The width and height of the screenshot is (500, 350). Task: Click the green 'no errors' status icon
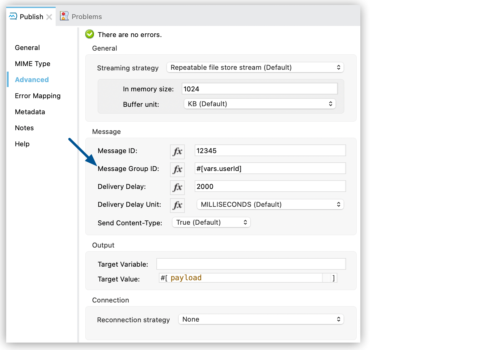pos(89,34)
